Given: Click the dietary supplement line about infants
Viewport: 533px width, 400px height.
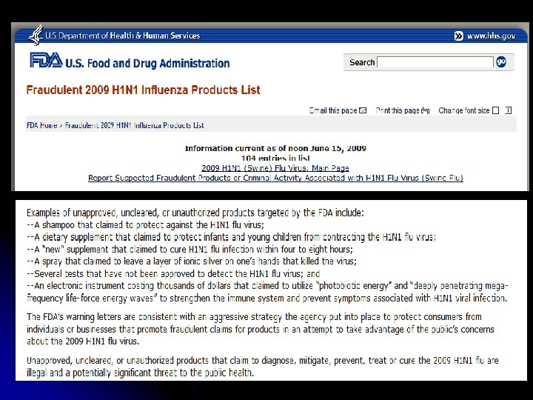Looking at the screenshot, I should [x=232, y=237].
